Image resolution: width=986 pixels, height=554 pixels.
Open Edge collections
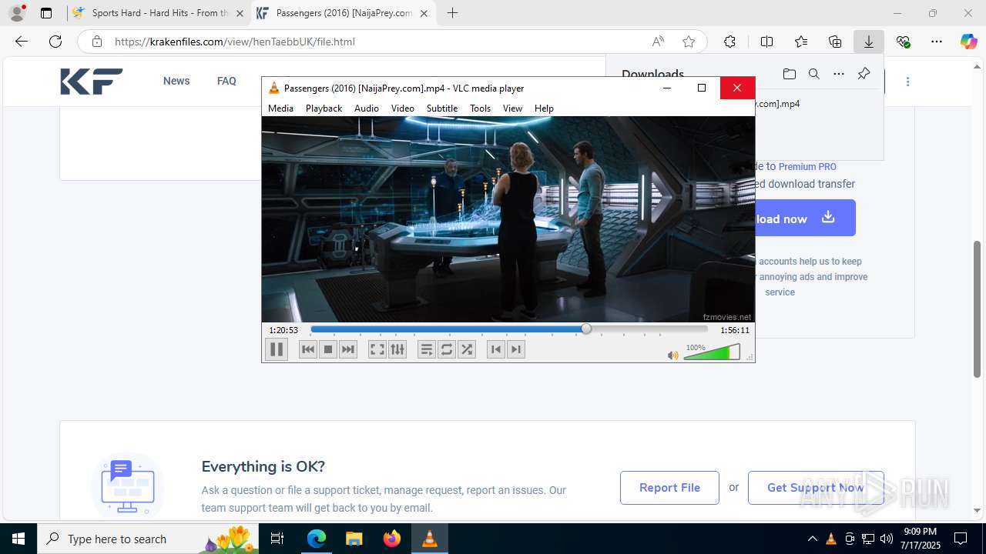pyautogui.click(x=835, y=42)
